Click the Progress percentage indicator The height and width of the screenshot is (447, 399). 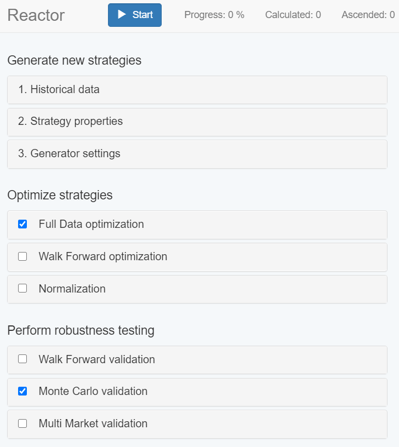(214, 15)
